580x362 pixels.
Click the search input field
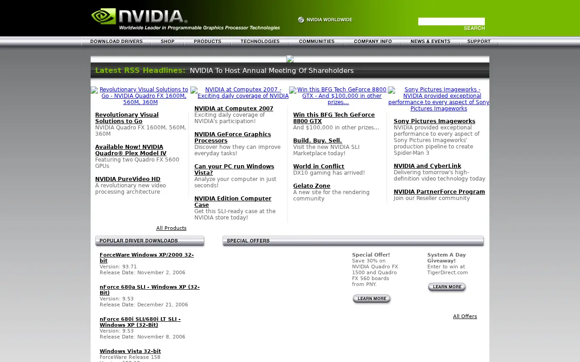pos(451,21)
